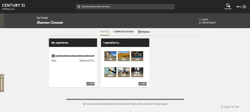
Task: Open the hamburger Menu icon
Action: coord(244,7)
